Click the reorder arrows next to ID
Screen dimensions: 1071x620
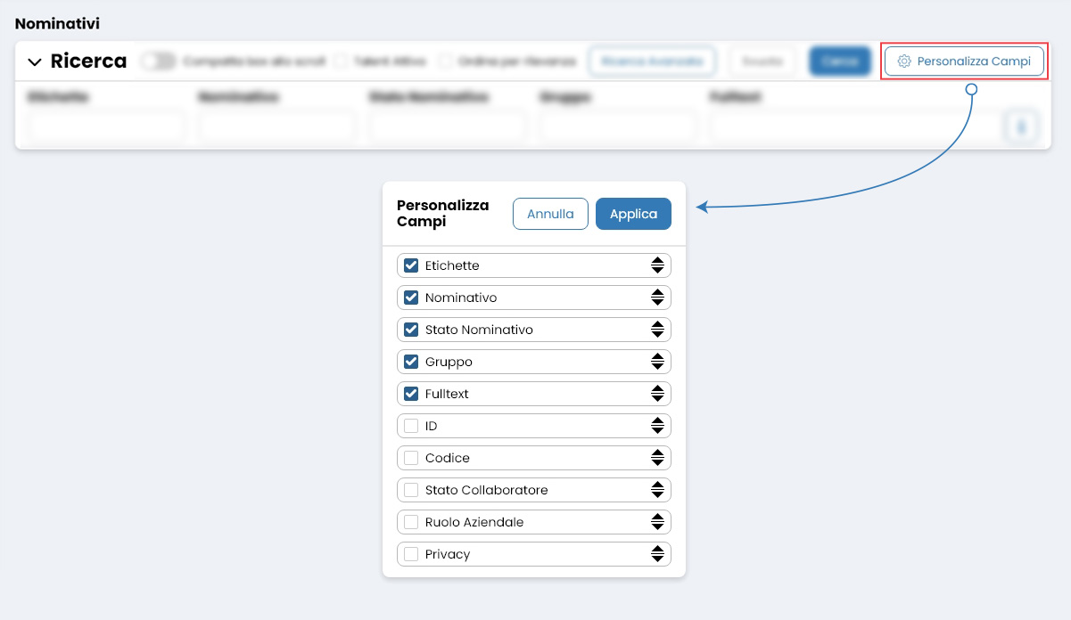[x=658, y=425]
